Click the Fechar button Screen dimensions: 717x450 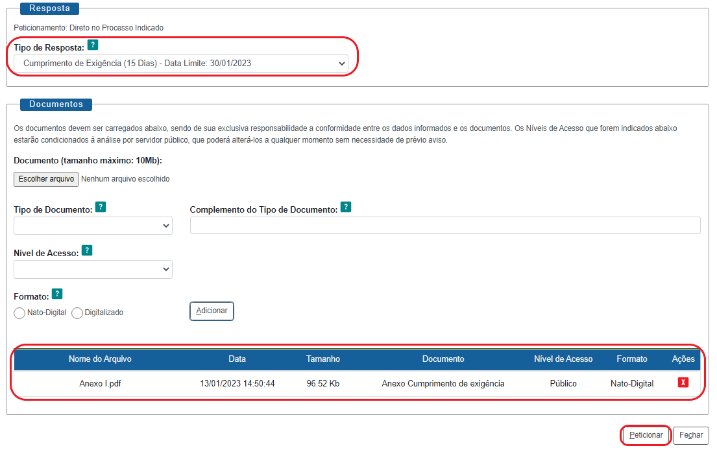click(690, 435)
